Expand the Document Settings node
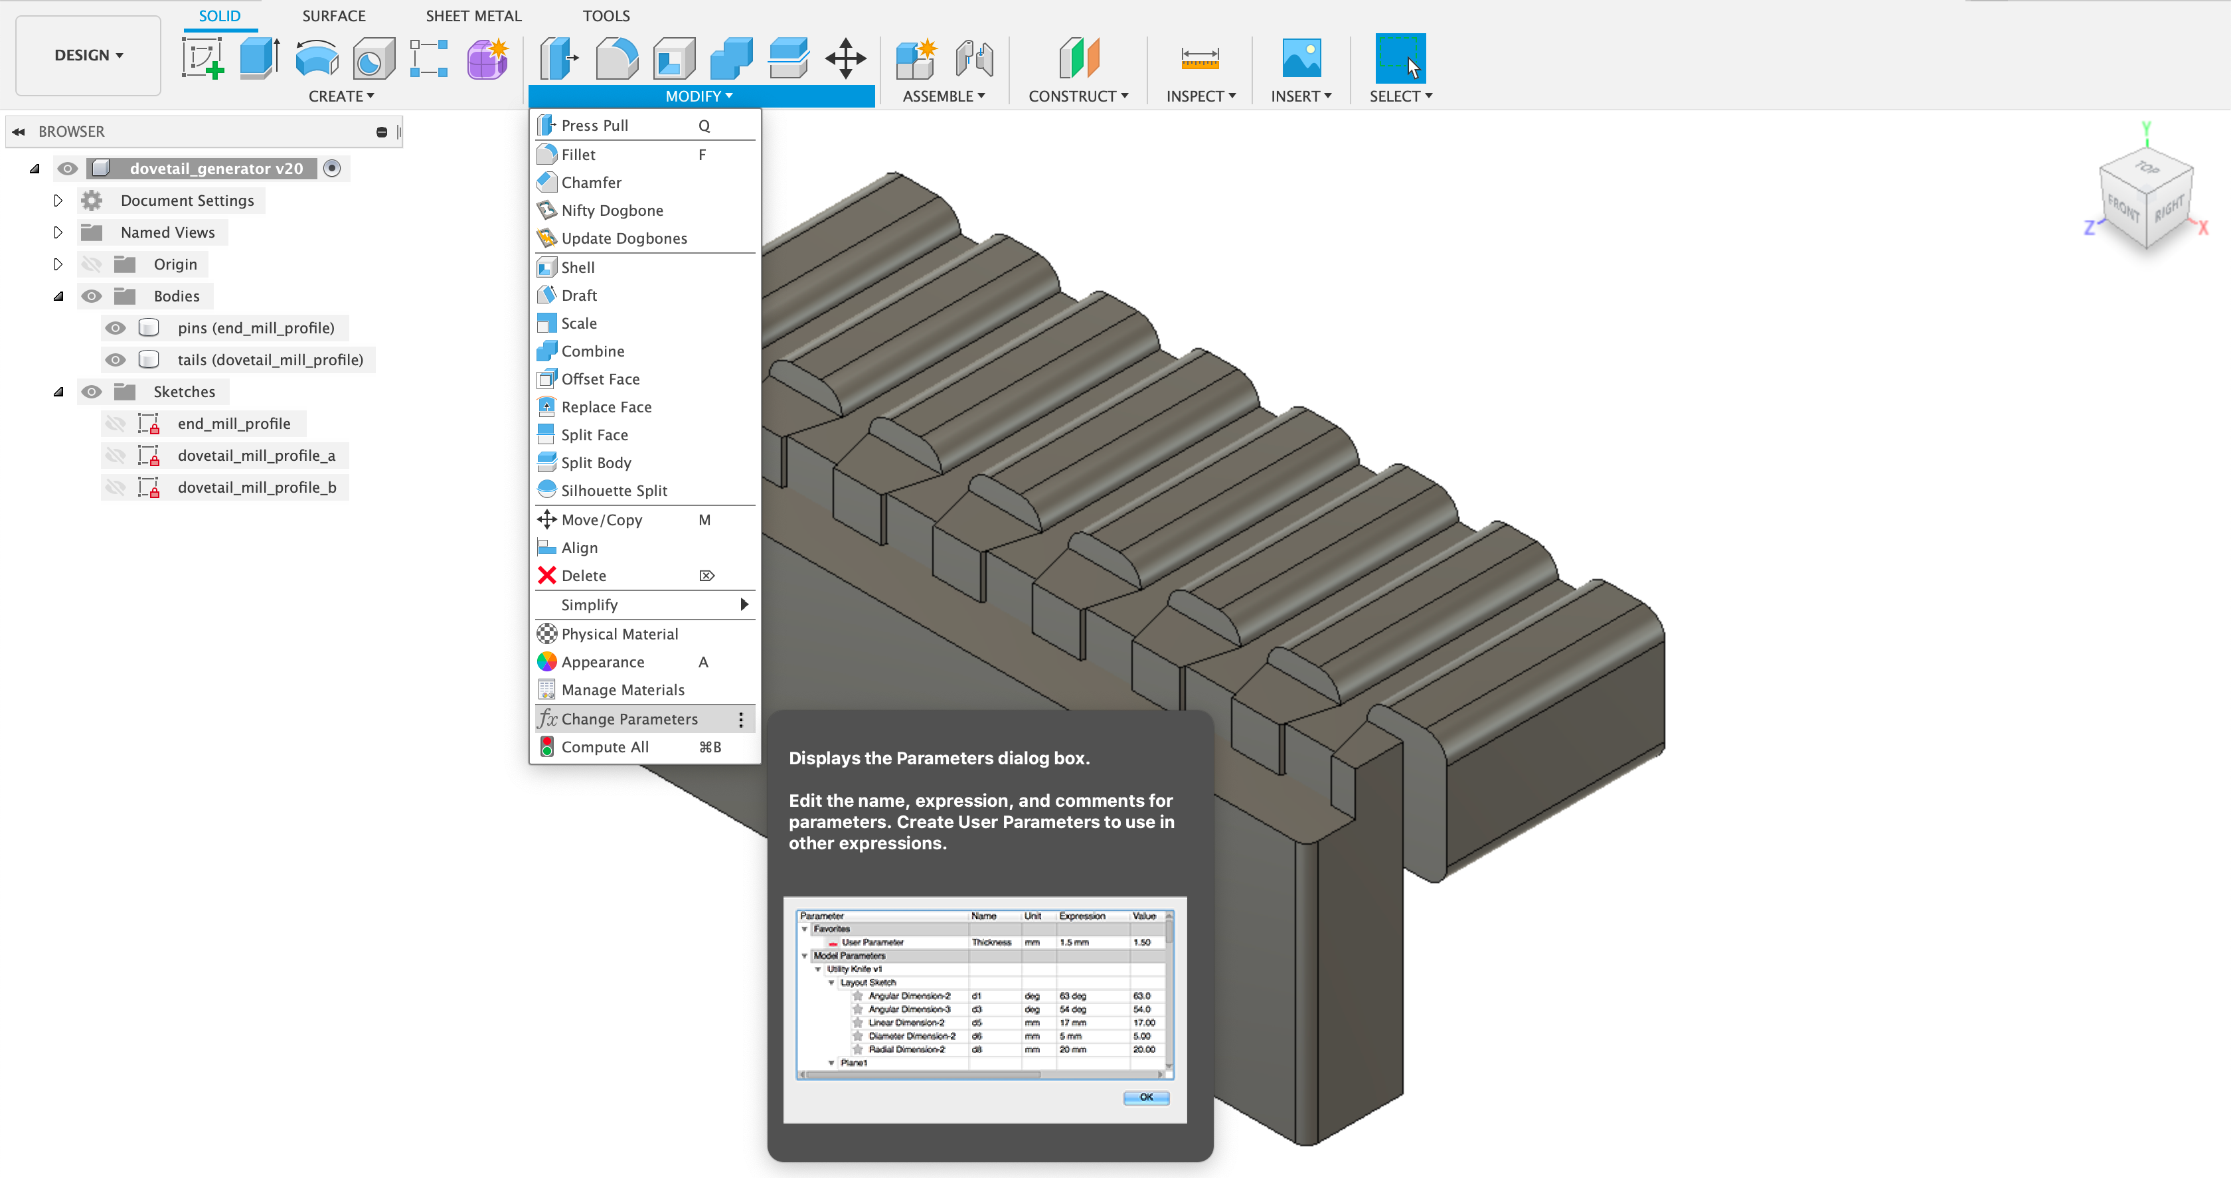The image size is (2231, 1178). coord(58,200)
